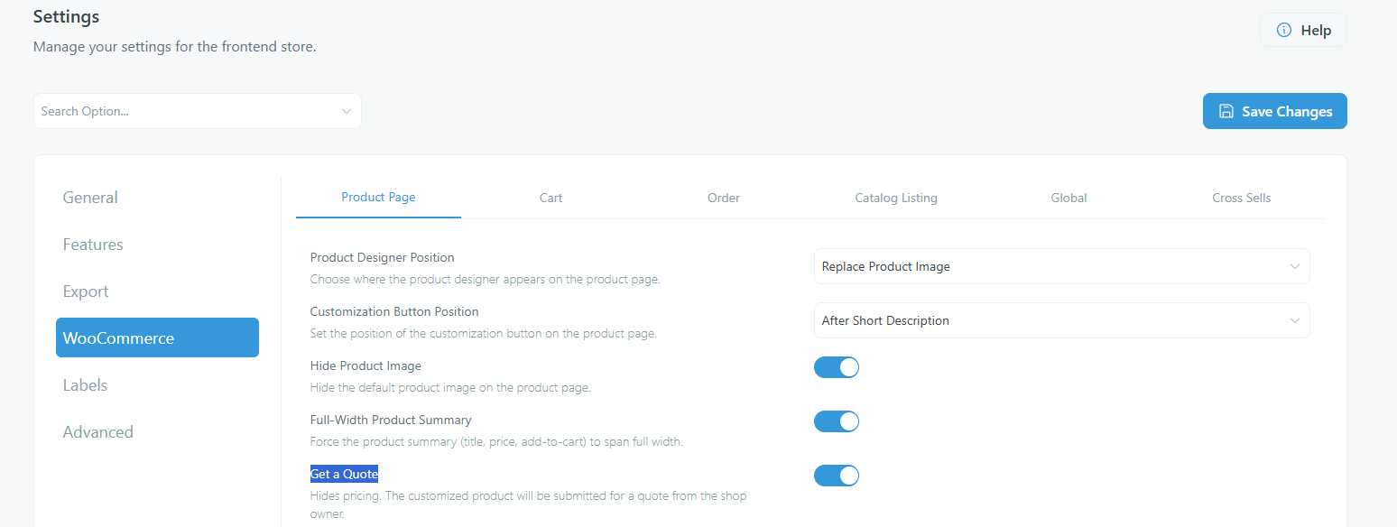Click 'Hides pricing' description text
This screenshot has width=1397, height=527.
pos(528,504)
